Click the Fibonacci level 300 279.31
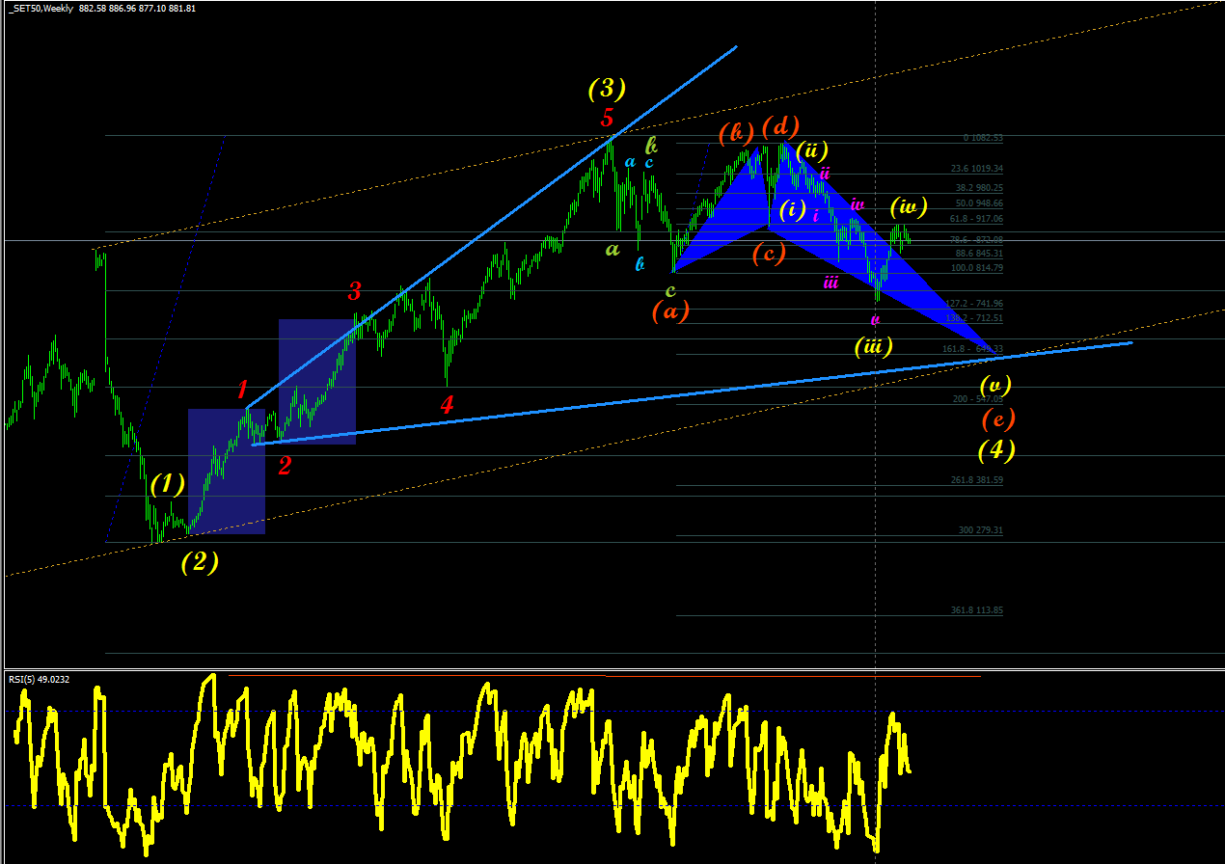This screenshot has width=1225, height=864. [x=980, y=530]
